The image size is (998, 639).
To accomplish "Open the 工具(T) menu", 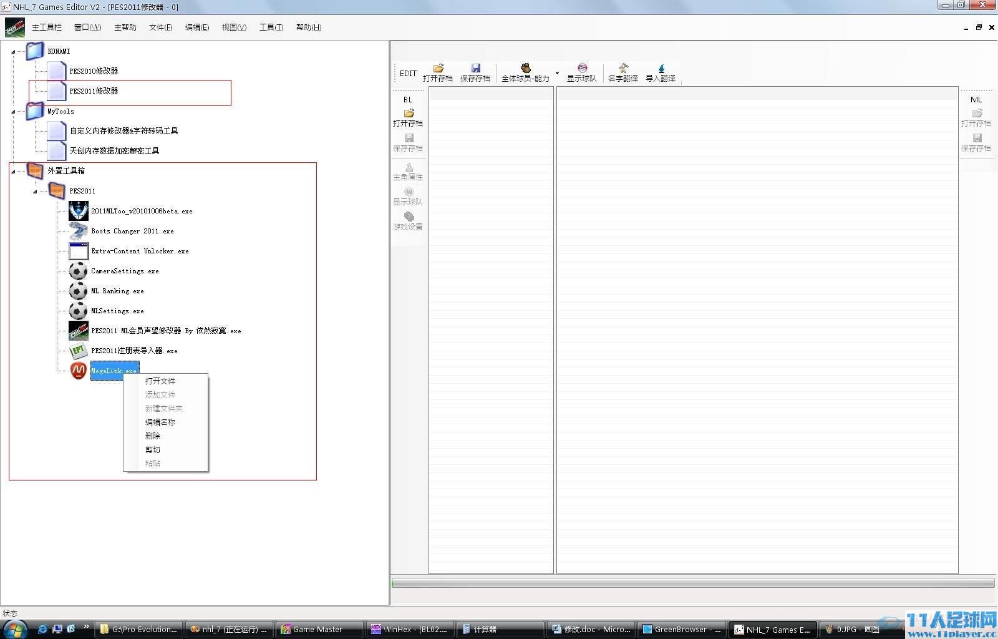I will click(x=271, y=27).
